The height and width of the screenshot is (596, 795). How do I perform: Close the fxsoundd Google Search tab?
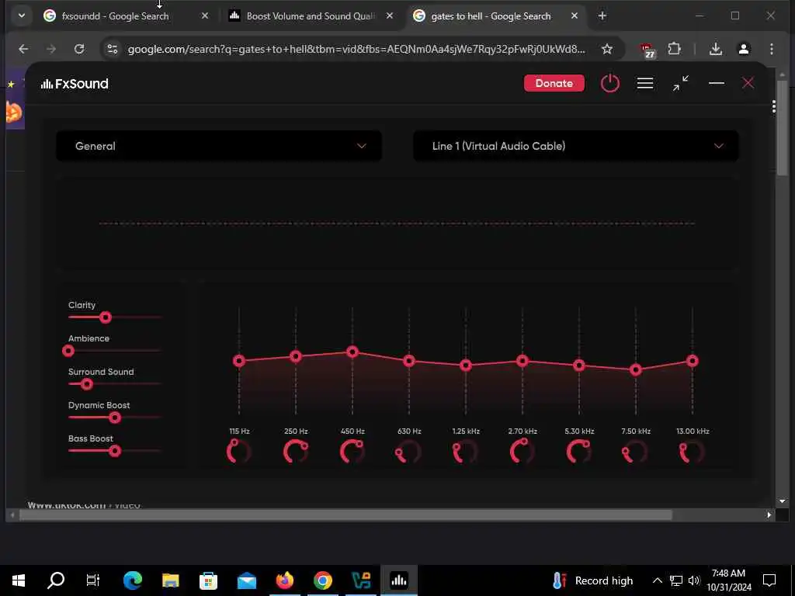[x=205, y=16]
